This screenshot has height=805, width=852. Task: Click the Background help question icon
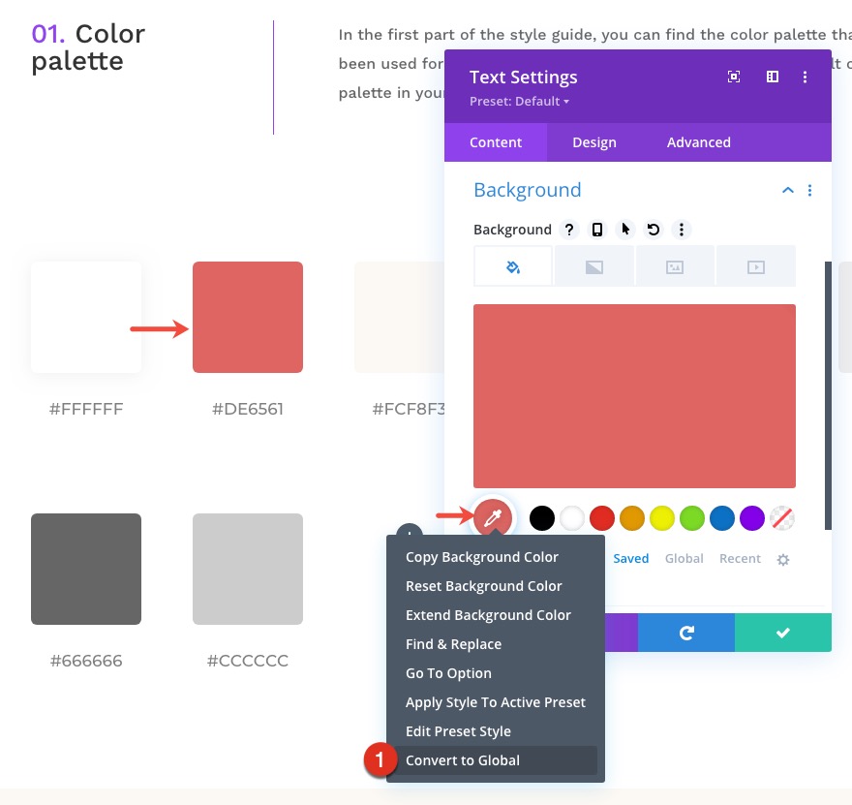(x=569, y=230)
